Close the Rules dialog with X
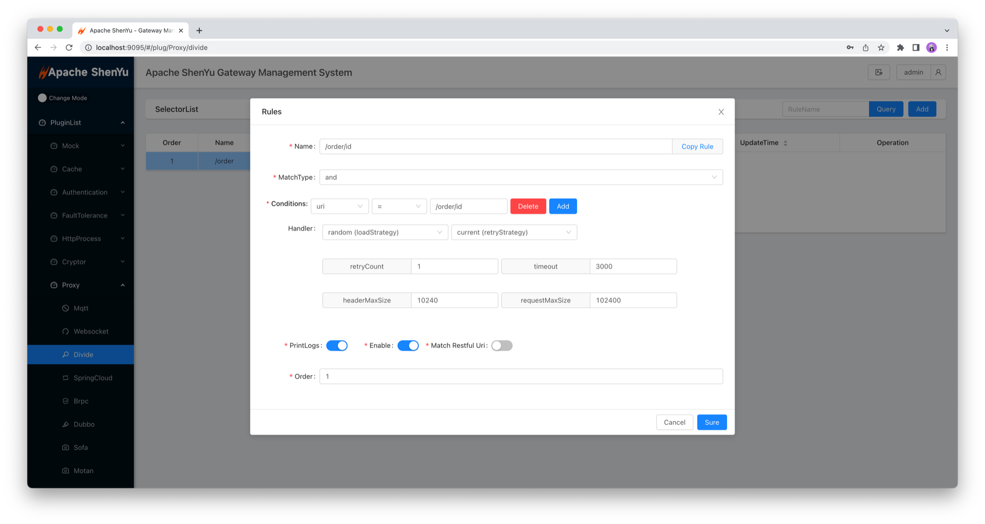 click(721, 112)
